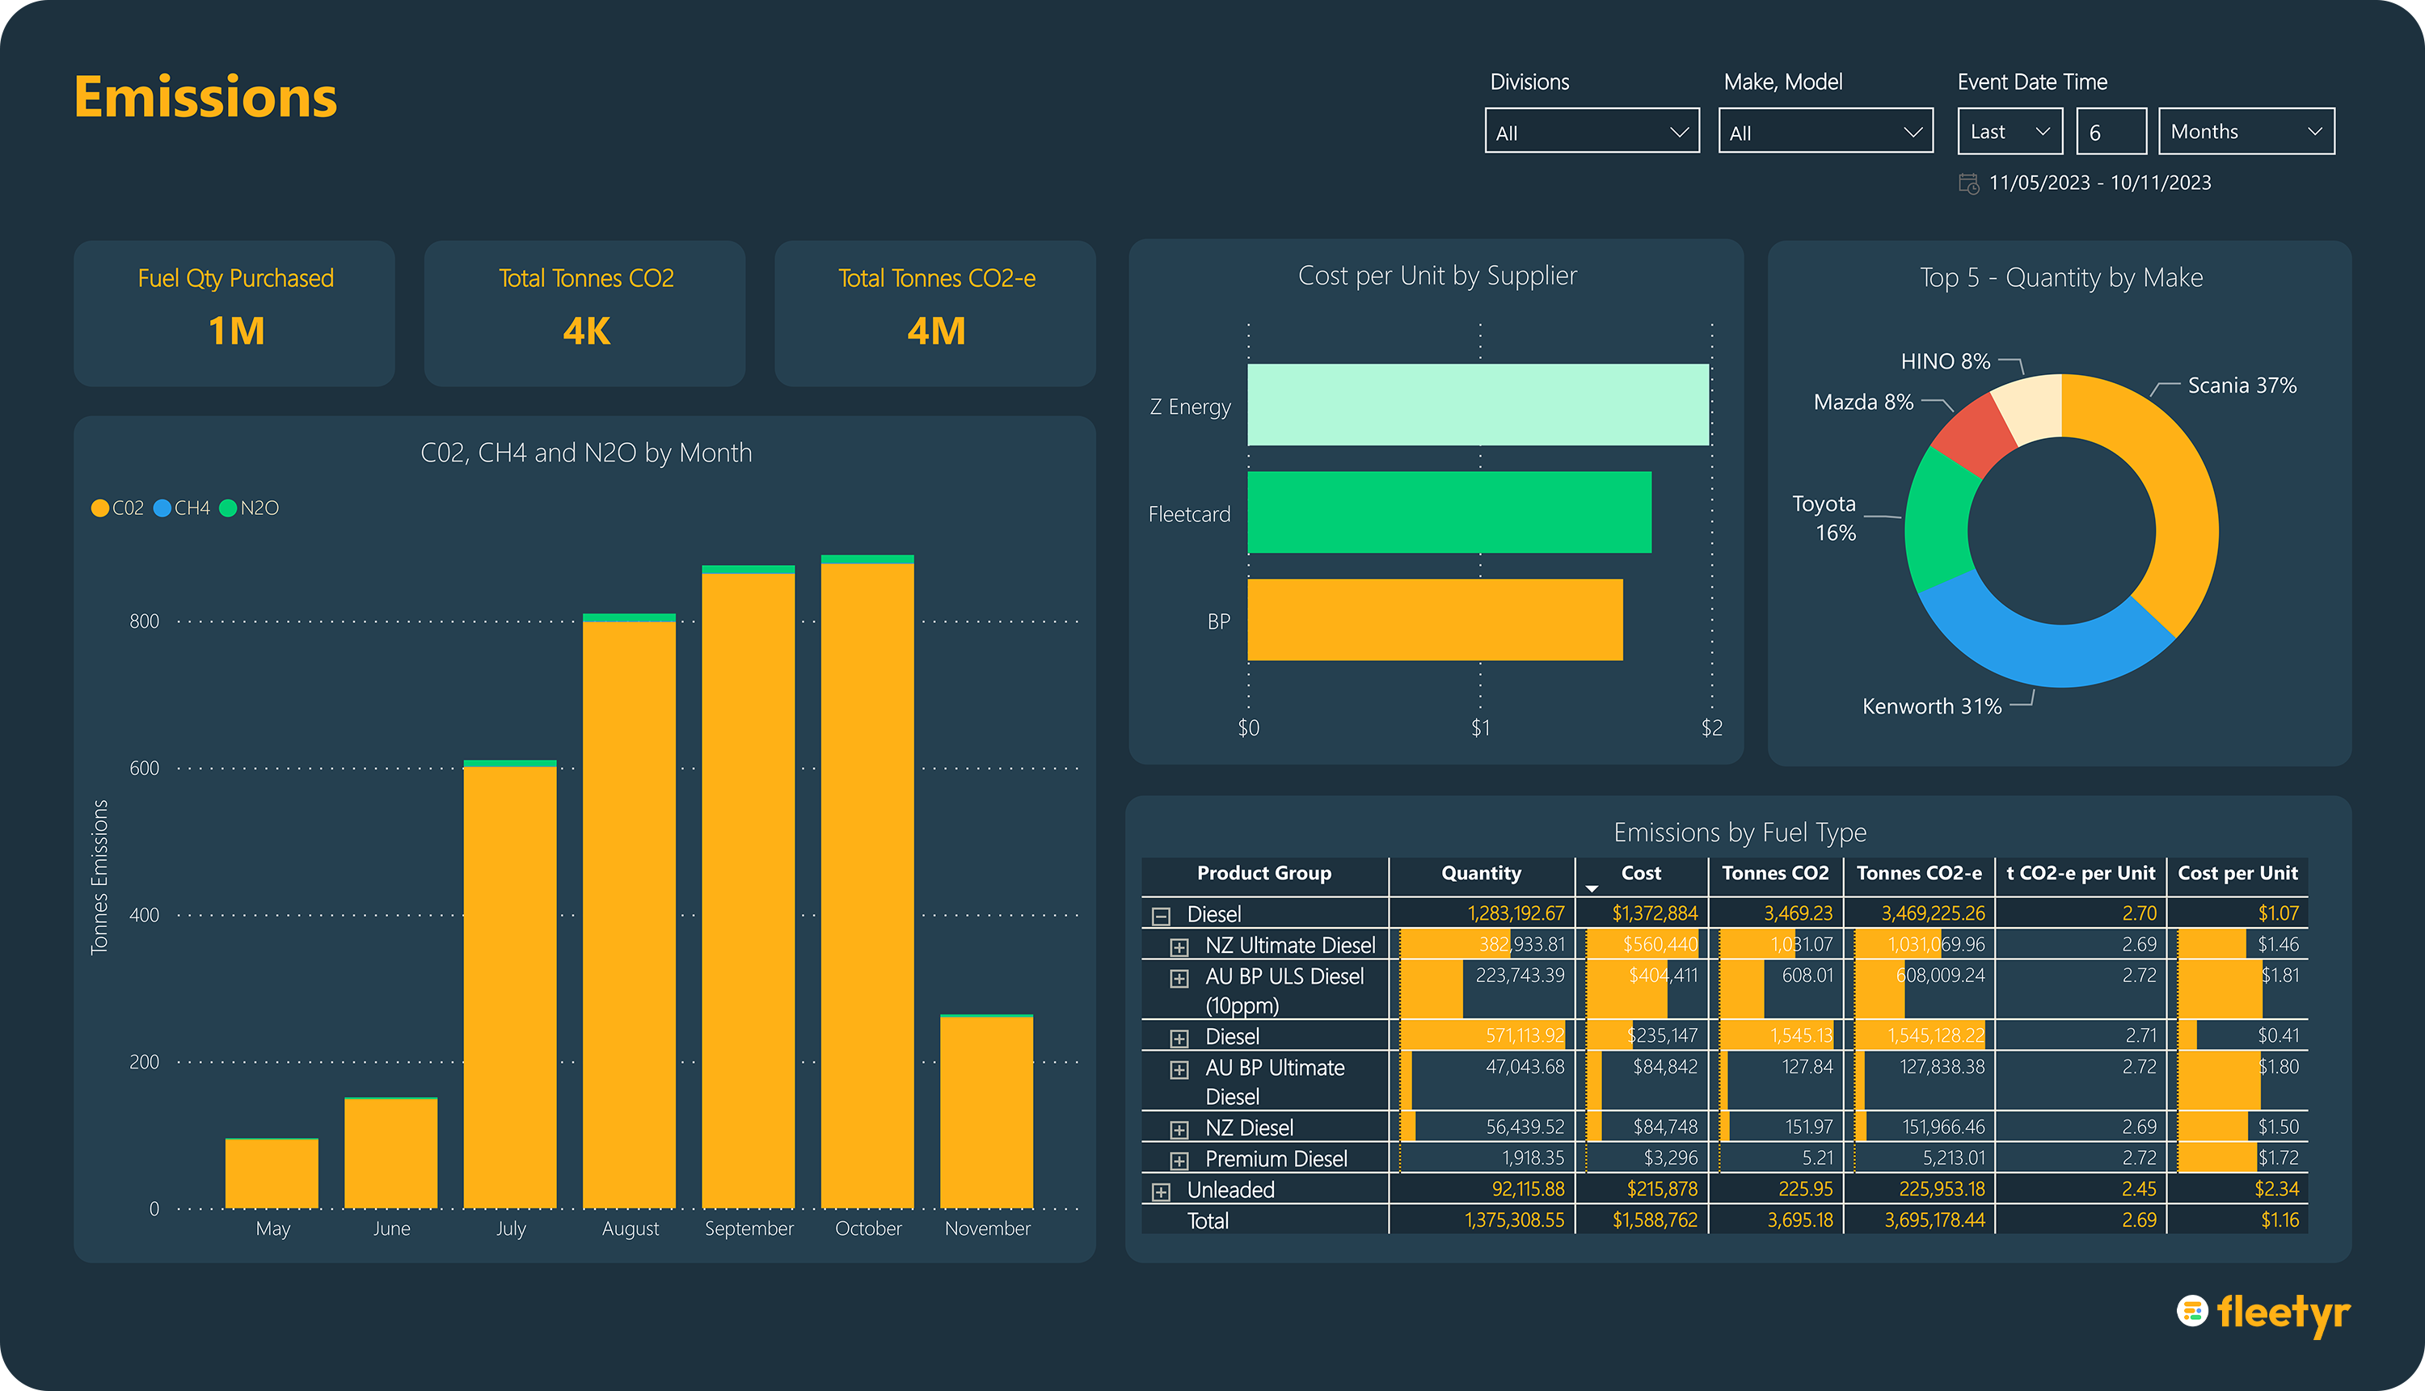The image size is (2425, 1391).
Task: Open the Divisions dropdown
Action: 1591,132
